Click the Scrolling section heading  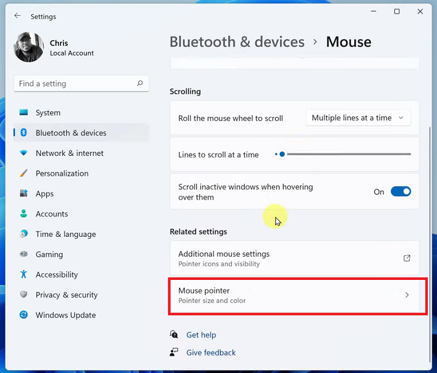(185, 91)
